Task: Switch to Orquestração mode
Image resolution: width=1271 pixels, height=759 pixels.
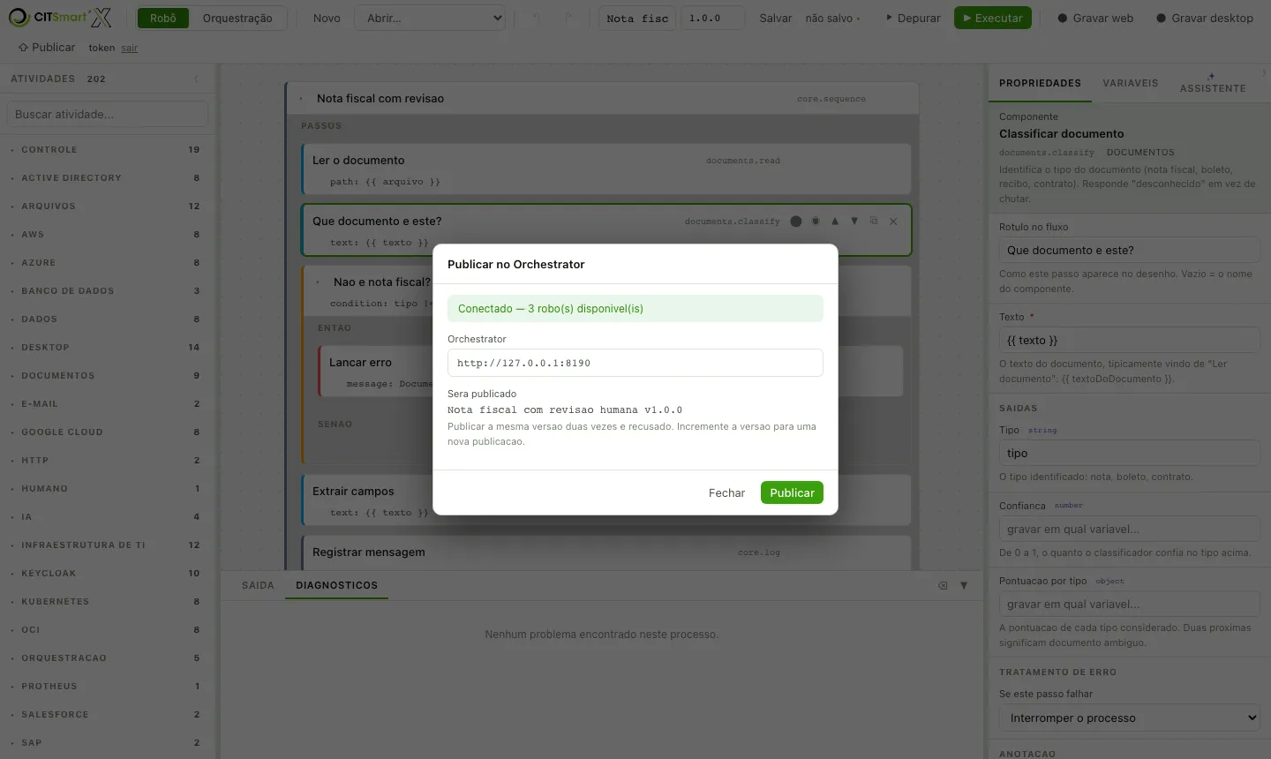Action: [x=237, y=18]
